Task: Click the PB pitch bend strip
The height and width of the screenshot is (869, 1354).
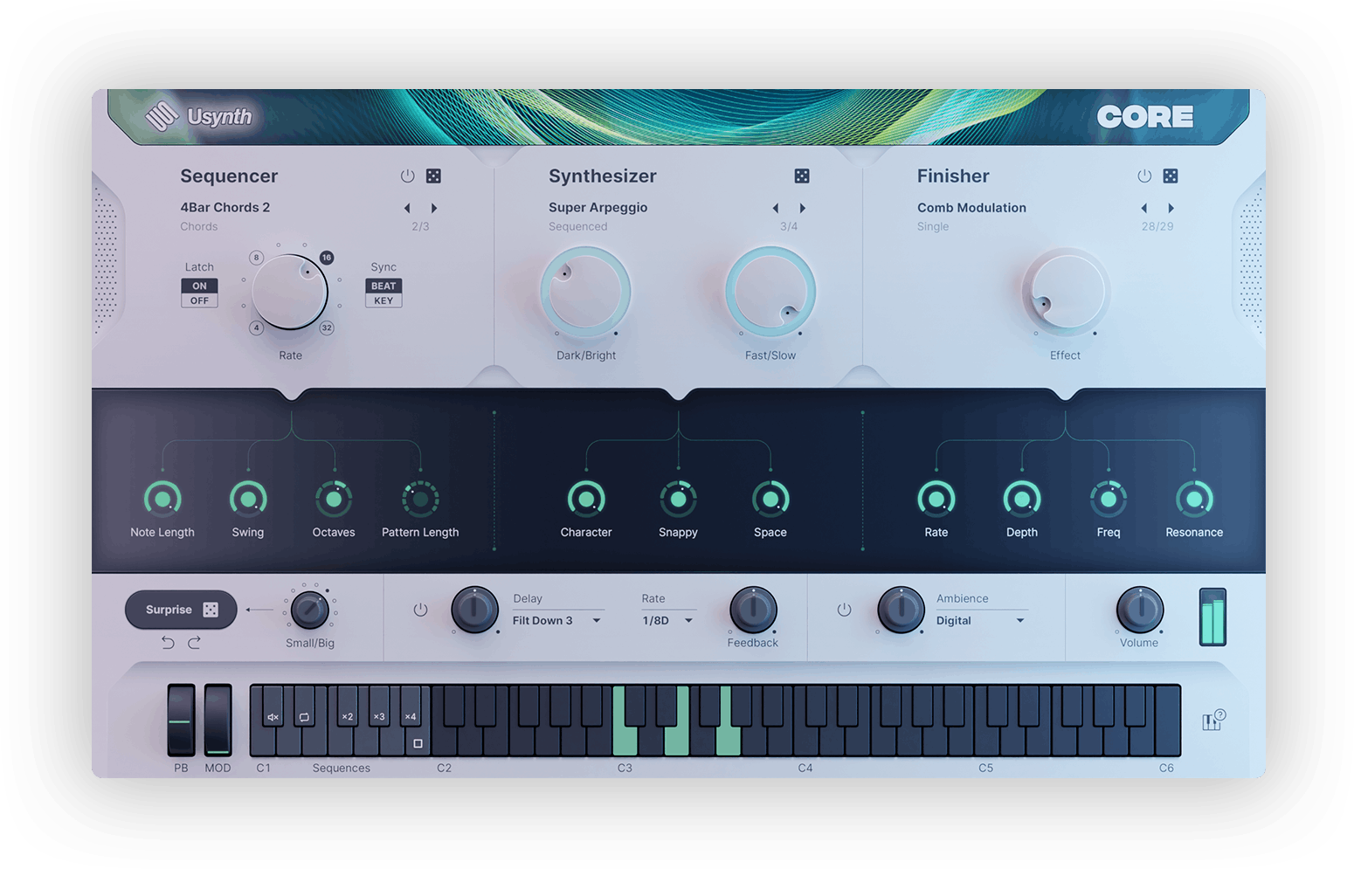Action: 181,720
